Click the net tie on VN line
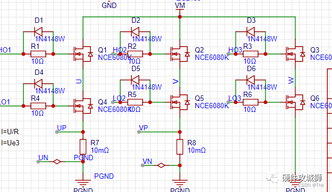332x192 pixels. tap(161, 165)
